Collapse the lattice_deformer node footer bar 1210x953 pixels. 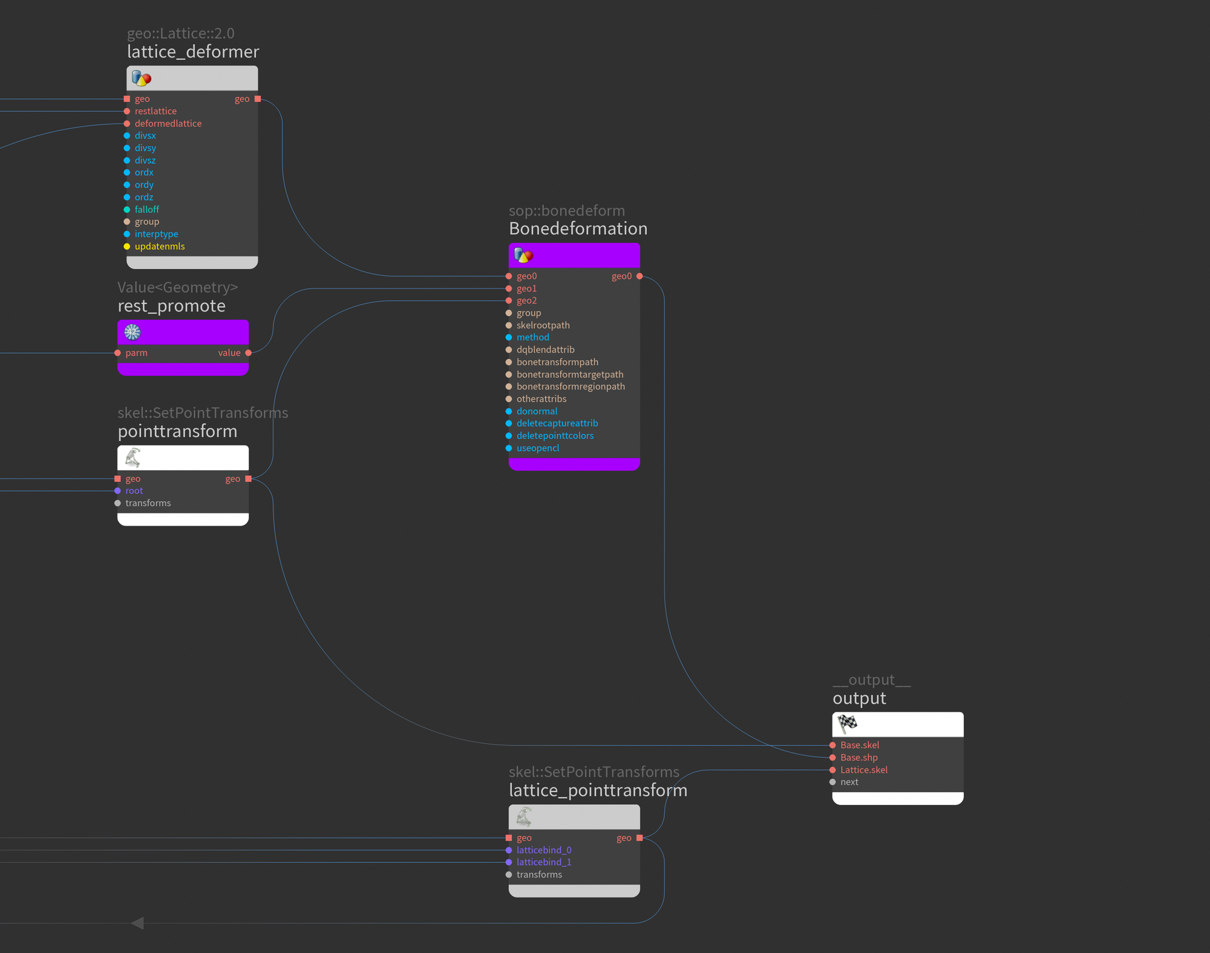point(192,262)
